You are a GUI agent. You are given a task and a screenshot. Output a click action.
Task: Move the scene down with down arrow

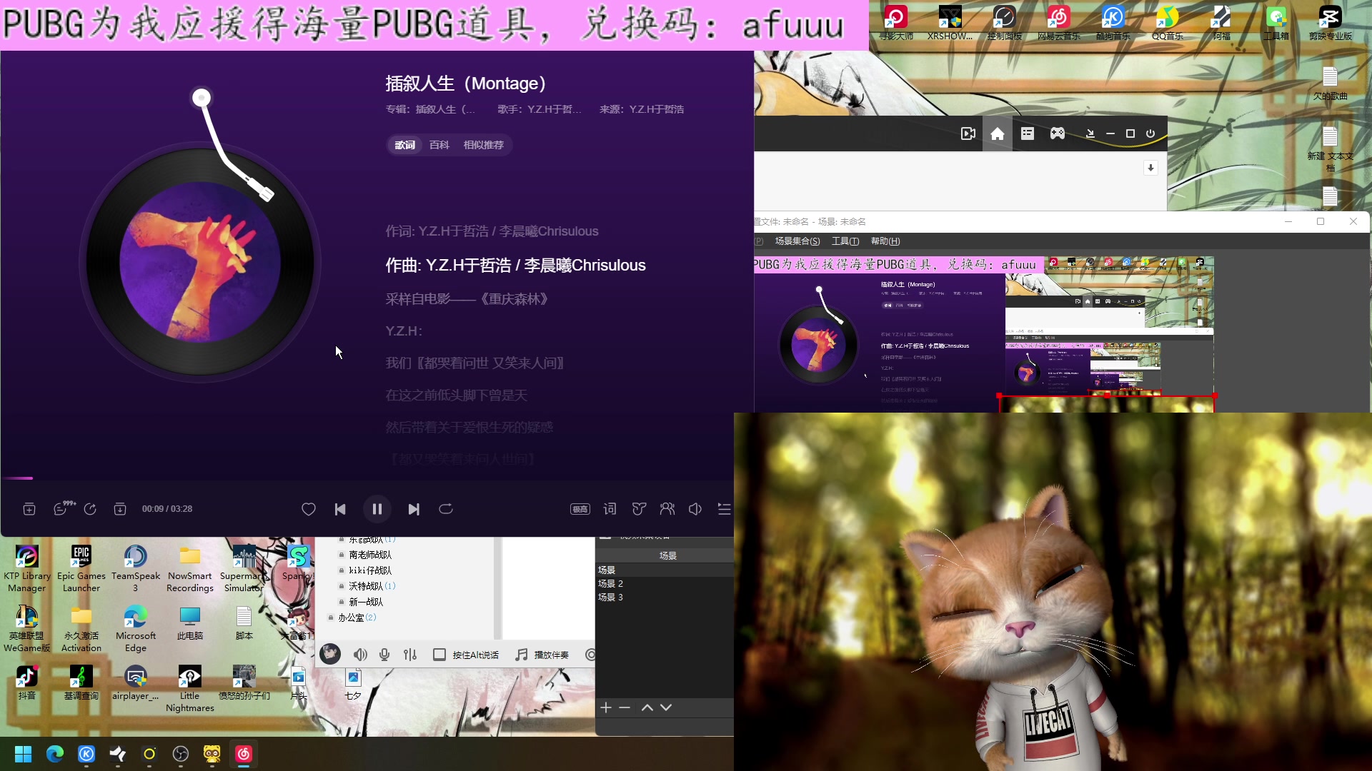pyautogui.click(x=666, y=707)
